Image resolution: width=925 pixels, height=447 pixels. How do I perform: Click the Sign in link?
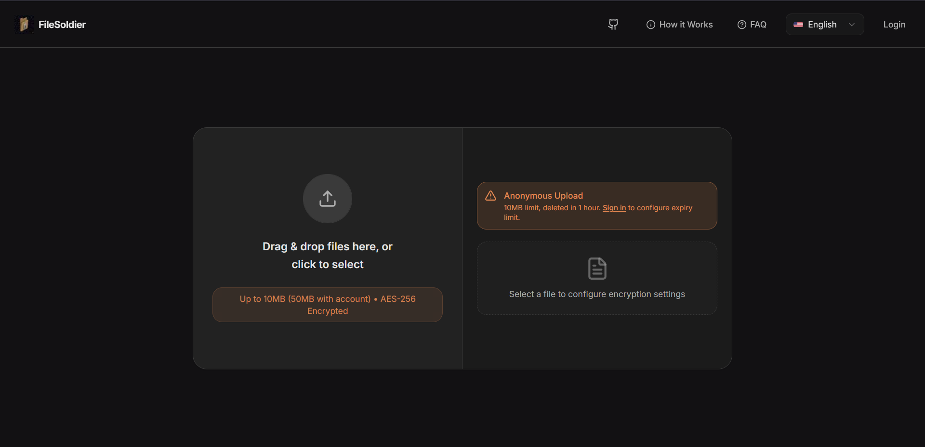coord(614,208)
